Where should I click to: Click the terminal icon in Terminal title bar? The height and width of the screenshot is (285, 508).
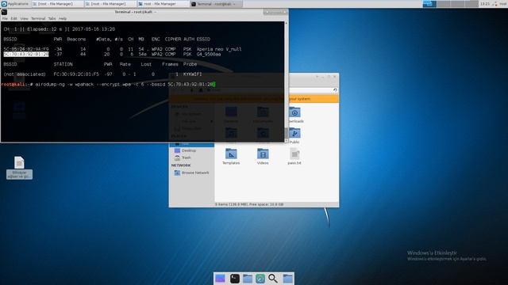(4, 12)
